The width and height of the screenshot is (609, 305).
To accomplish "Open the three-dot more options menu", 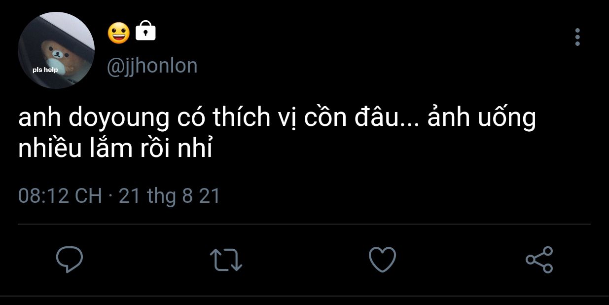I will [x=577, y=37].
